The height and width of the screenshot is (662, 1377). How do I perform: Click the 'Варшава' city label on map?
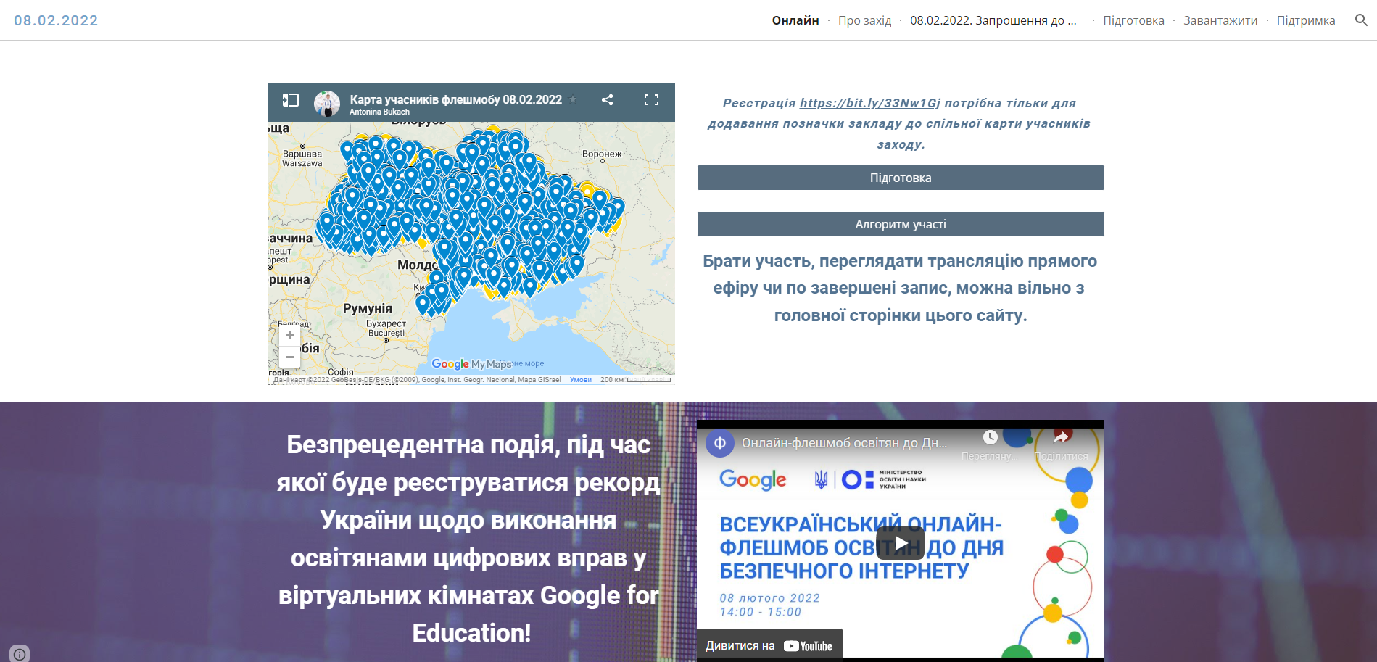click(302, 154)
